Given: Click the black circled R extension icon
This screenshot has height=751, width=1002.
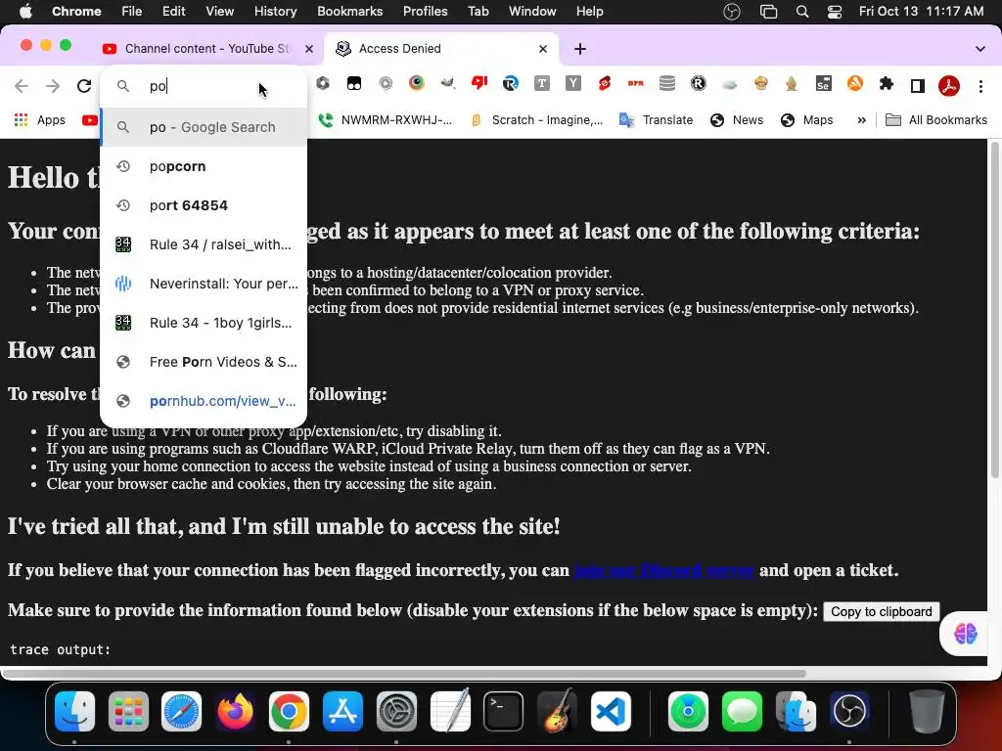Looking at the screenshot, I should coord(699,83).
